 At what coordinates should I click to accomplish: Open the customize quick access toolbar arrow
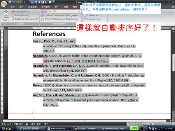coord(24,2)
